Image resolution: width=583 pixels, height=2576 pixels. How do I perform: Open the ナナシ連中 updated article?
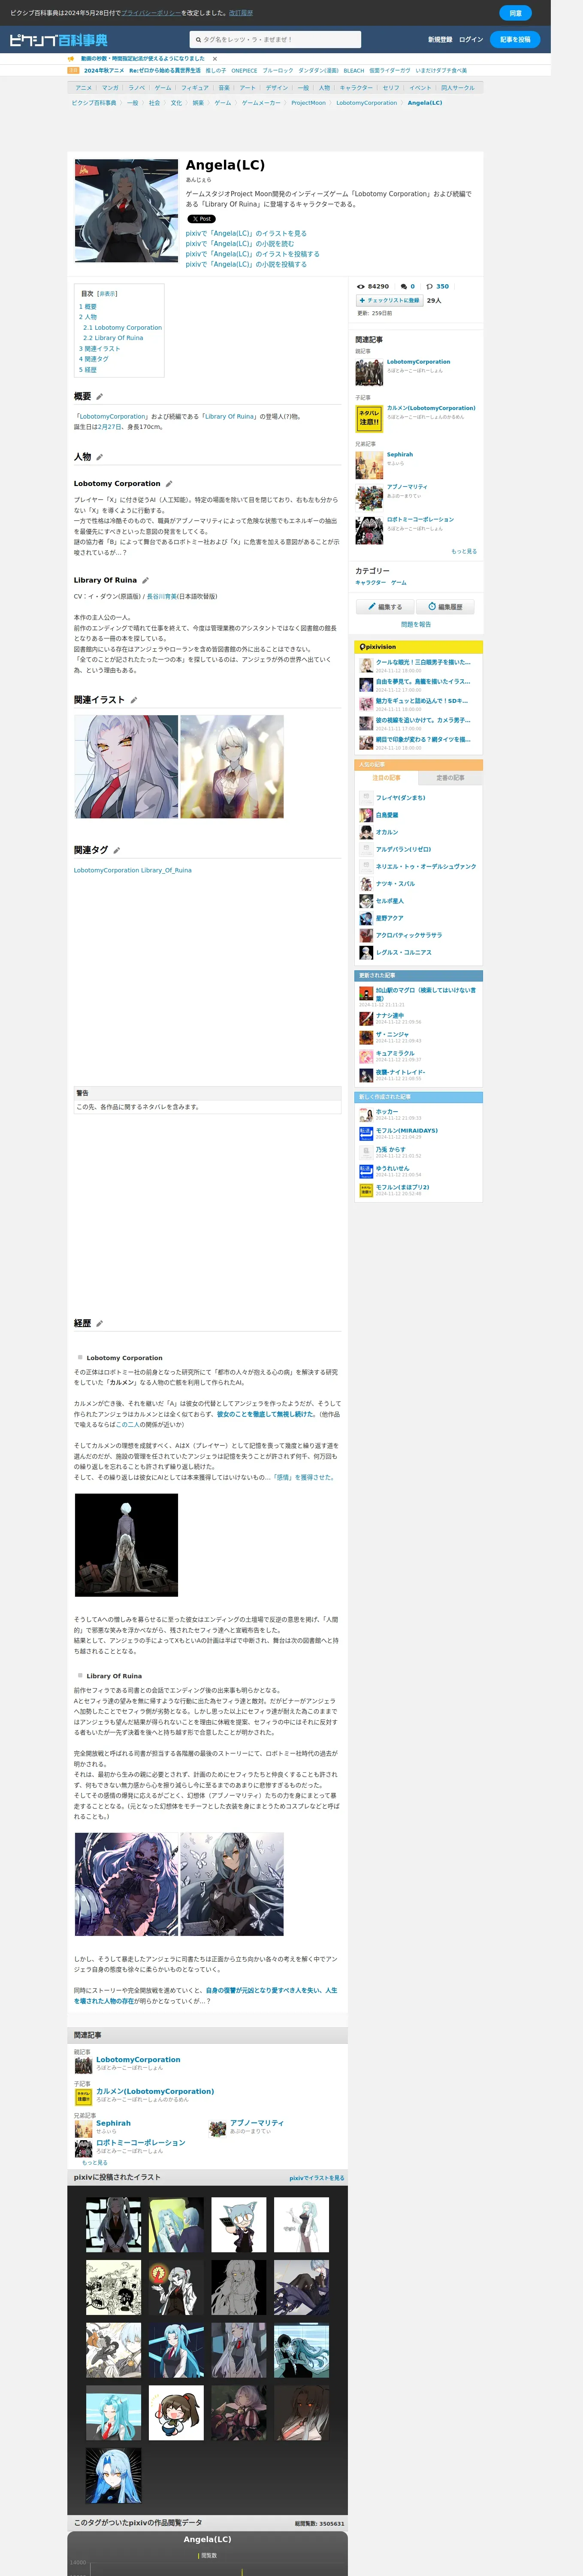pyautogui.click(x=390, y=1016)
